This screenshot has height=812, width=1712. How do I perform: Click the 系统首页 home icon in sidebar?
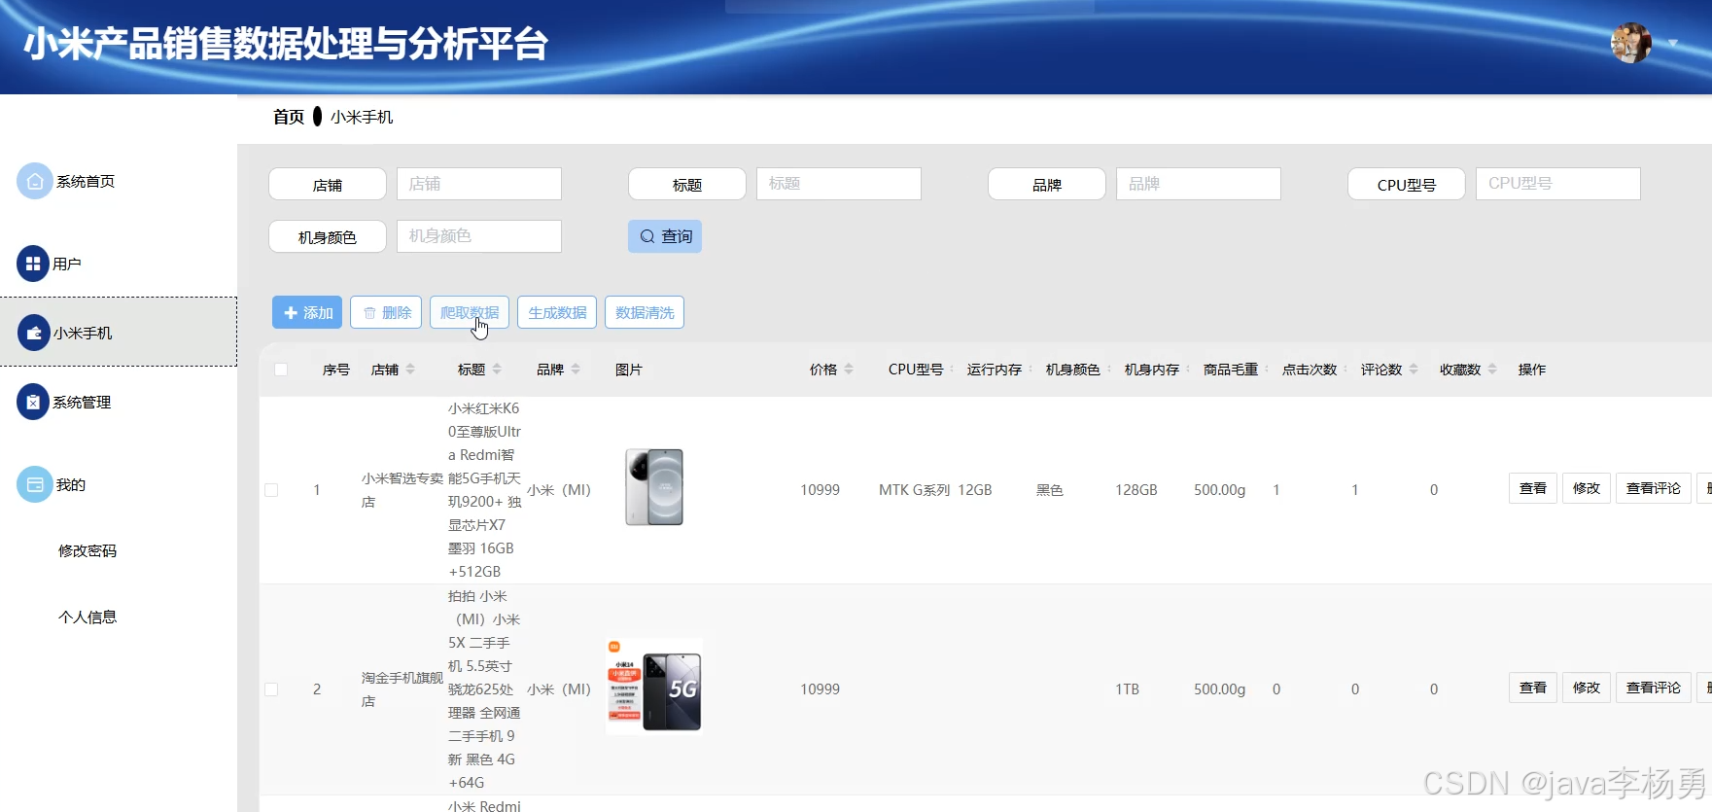34,181
